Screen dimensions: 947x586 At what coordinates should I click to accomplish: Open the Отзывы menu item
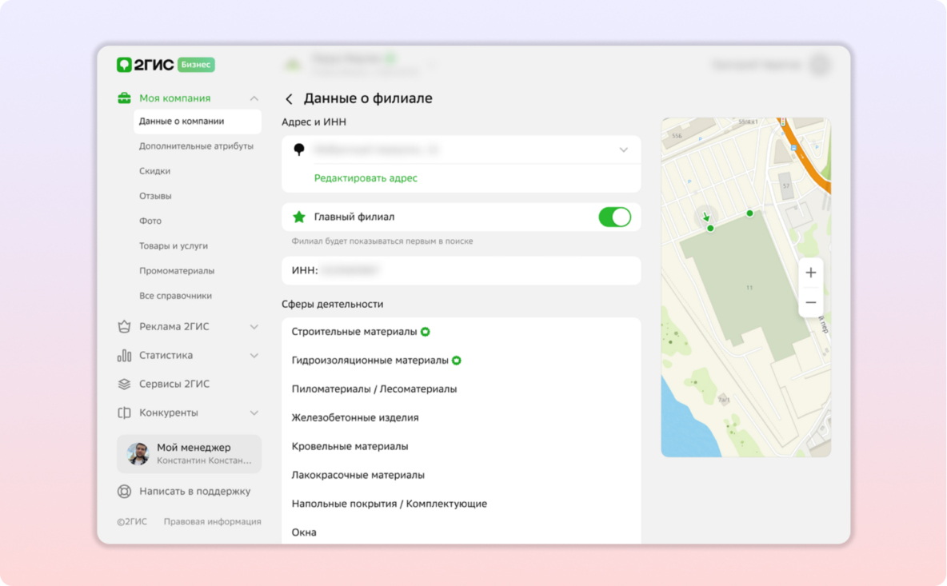coord(155,196)
